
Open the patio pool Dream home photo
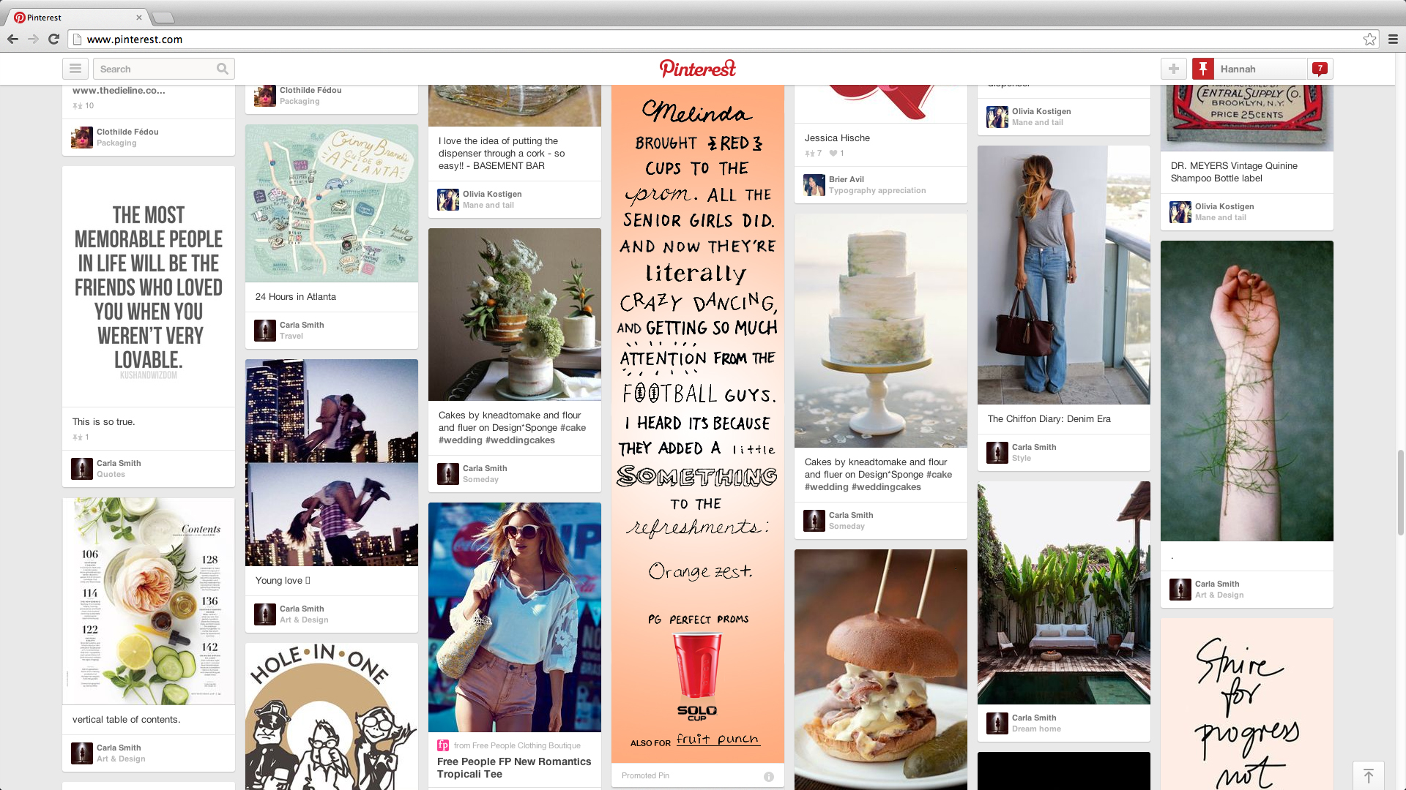coord(1064,593)
